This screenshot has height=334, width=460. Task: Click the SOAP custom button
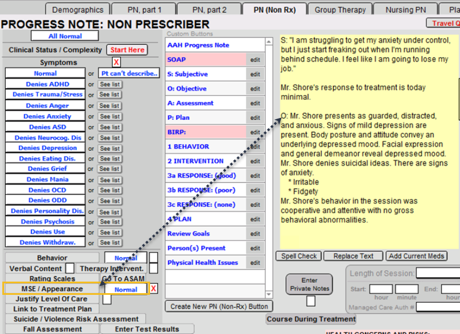coord(206,60)
